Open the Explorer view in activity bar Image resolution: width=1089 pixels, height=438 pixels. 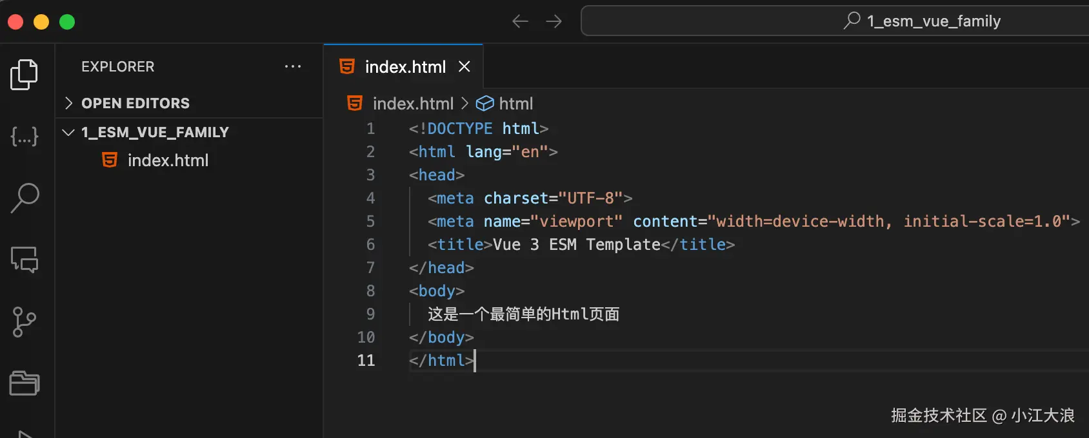pos(25,74)
